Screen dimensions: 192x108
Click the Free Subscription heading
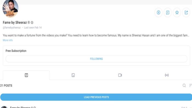click(16, 51)
